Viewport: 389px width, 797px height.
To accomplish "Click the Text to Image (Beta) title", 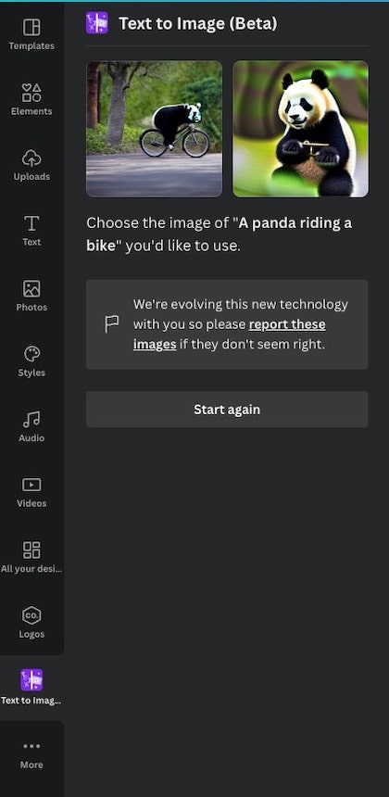I will (x=198, y=24).
